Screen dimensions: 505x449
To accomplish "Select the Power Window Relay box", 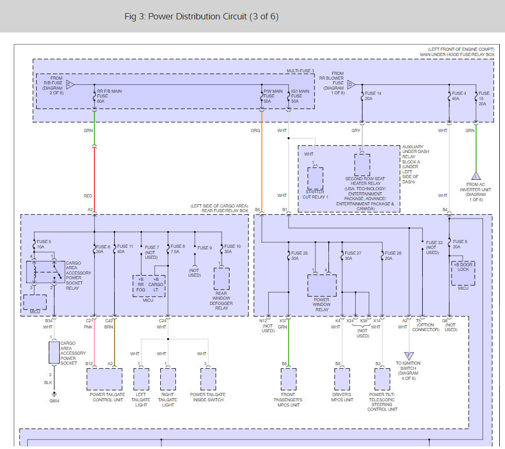I will pyautogui.click(x=322, y=286).
